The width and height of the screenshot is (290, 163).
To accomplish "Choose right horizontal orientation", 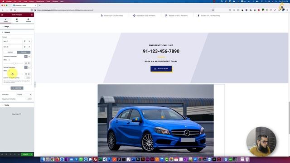I will click(x=29, y=56).
